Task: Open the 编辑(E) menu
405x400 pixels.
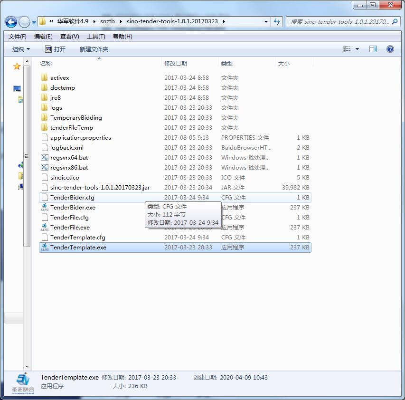Action: 43,37
